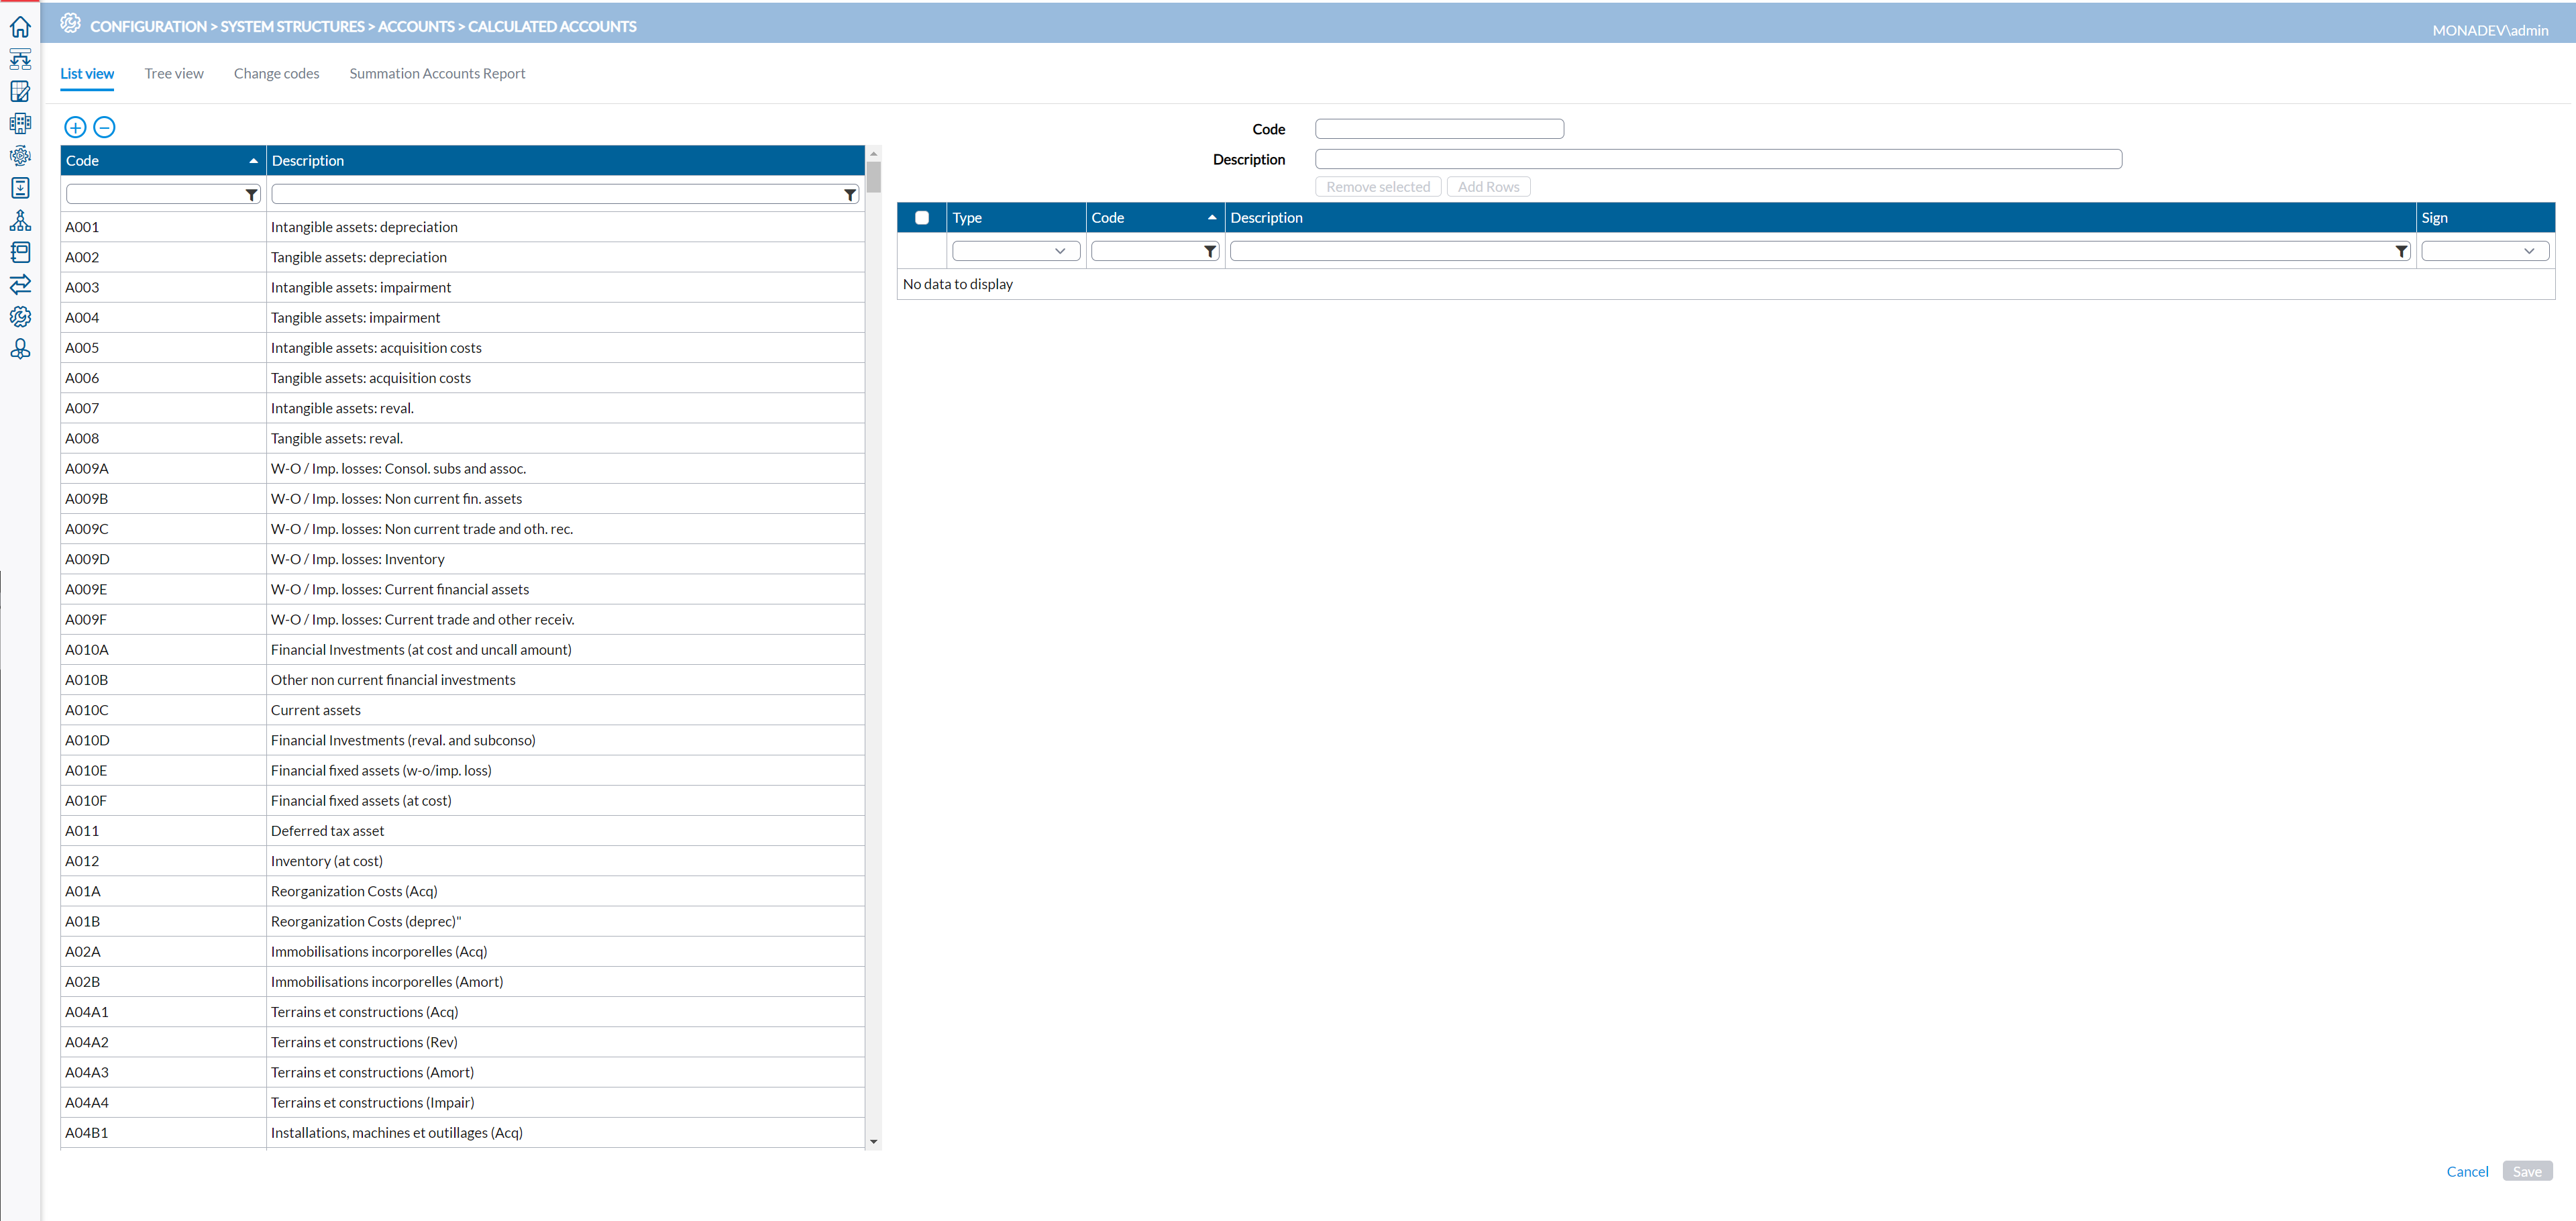Open the companies building icon
This screenshot has width=2576, height=1221.
coord(20,123)
